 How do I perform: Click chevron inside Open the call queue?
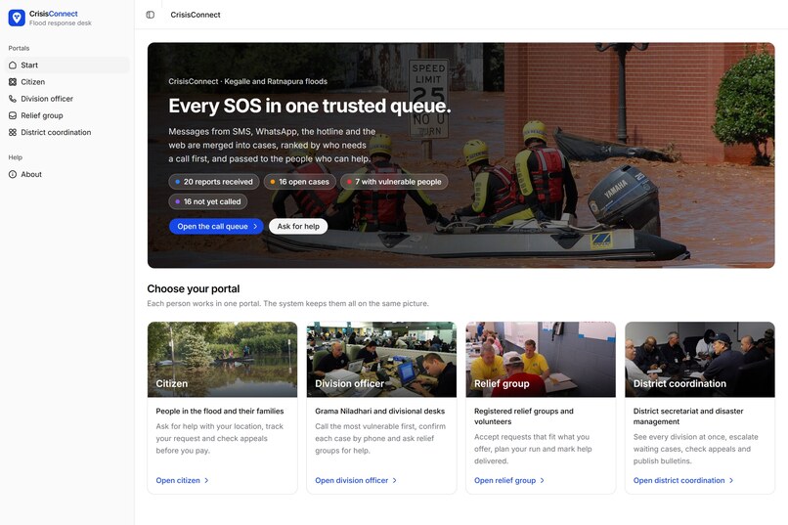click(255, 226)
